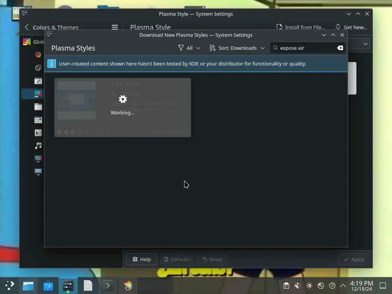The width and height of the screenshot is (392, 294).
Task: Click the Working gear spinner
Action: pyautogui.click(x=122, y=99)
